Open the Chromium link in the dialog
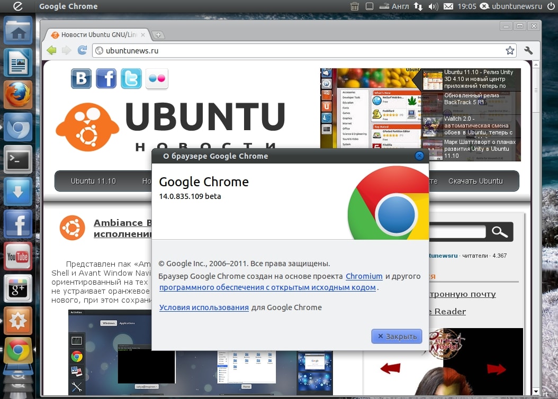The width and height of the screenshot is (558, 399). click(364, 276)
